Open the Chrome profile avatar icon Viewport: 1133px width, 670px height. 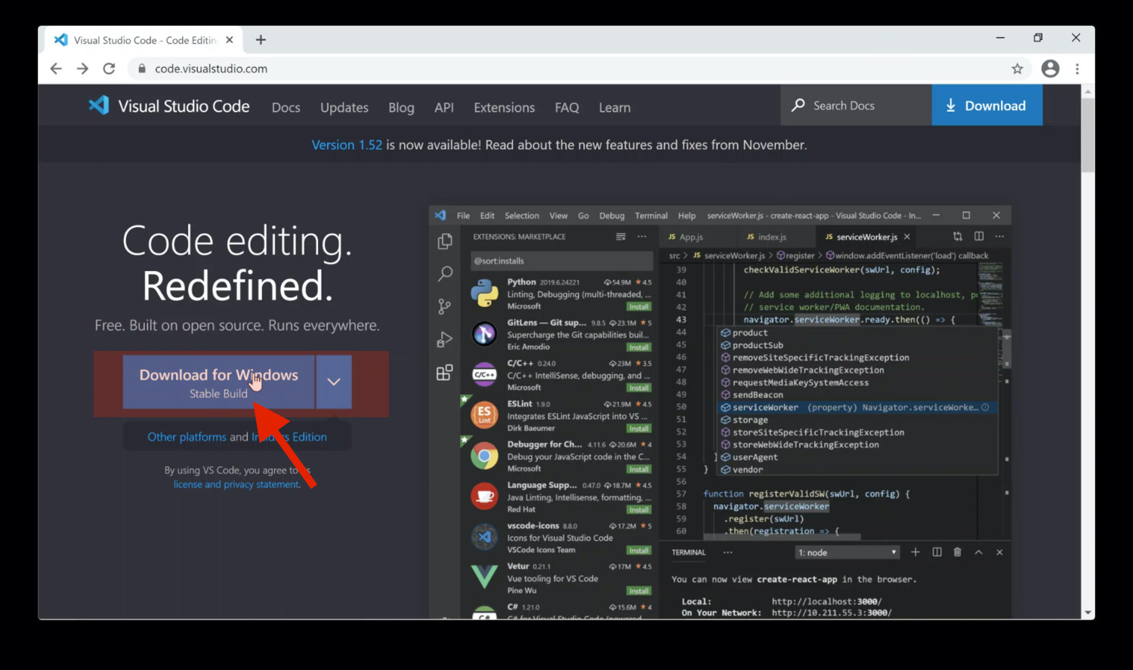1050,69
